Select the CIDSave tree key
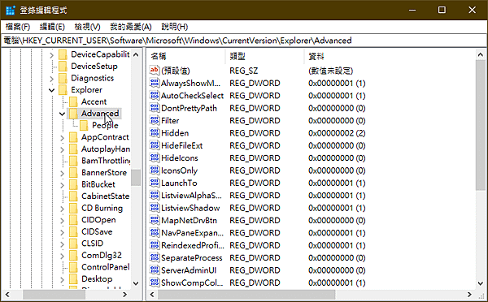Image resolution: width=488 pixels, height=302 pixels. [x=97, y=231]
